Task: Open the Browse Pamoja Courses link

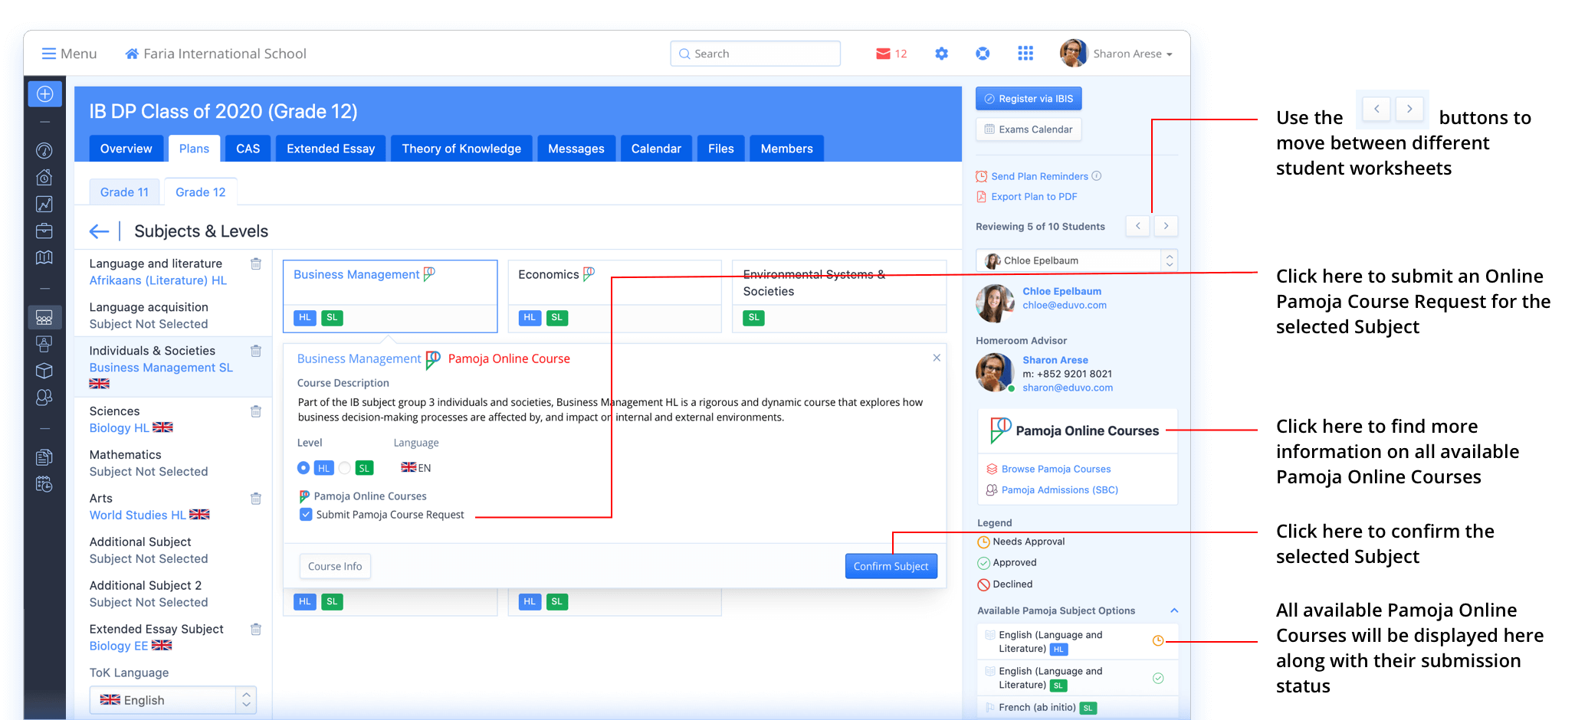Action: pyautogui.click(x=1055, y=469)
